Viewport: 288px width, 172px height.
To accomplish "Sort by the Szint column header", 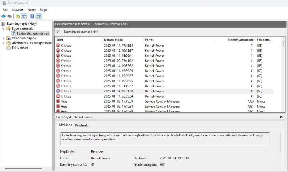I will pos(78,40).
